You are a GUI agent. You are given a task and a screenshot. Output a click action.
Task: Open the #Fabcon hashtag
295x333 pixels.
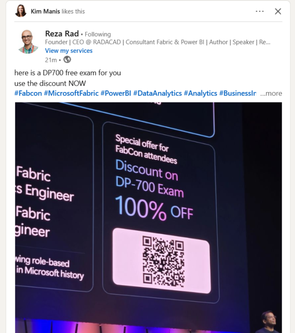28,93
